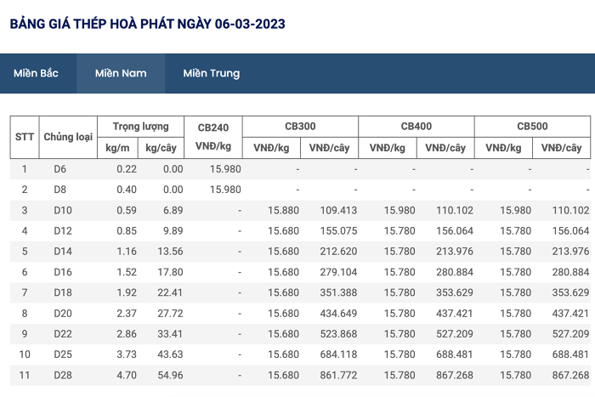The width and height of the screenshot is (595, 397).
Task: Click the 33.41 kg/cây weight for D22
Action: 170,334
